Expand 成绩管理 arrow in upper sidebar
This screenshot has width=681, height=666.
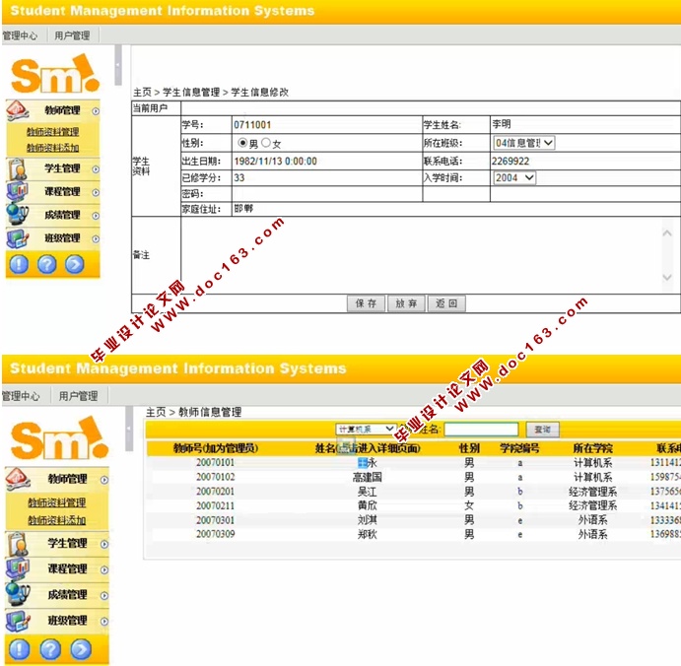(96, 216)
